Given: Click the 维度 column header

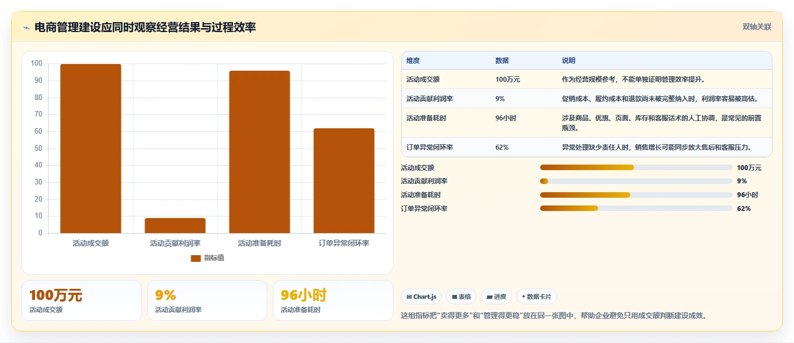Looking at the screenshot, I should point(413,60).
